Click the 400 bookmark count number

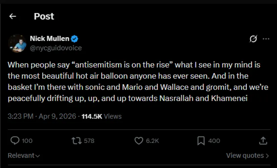pos(214,141)
